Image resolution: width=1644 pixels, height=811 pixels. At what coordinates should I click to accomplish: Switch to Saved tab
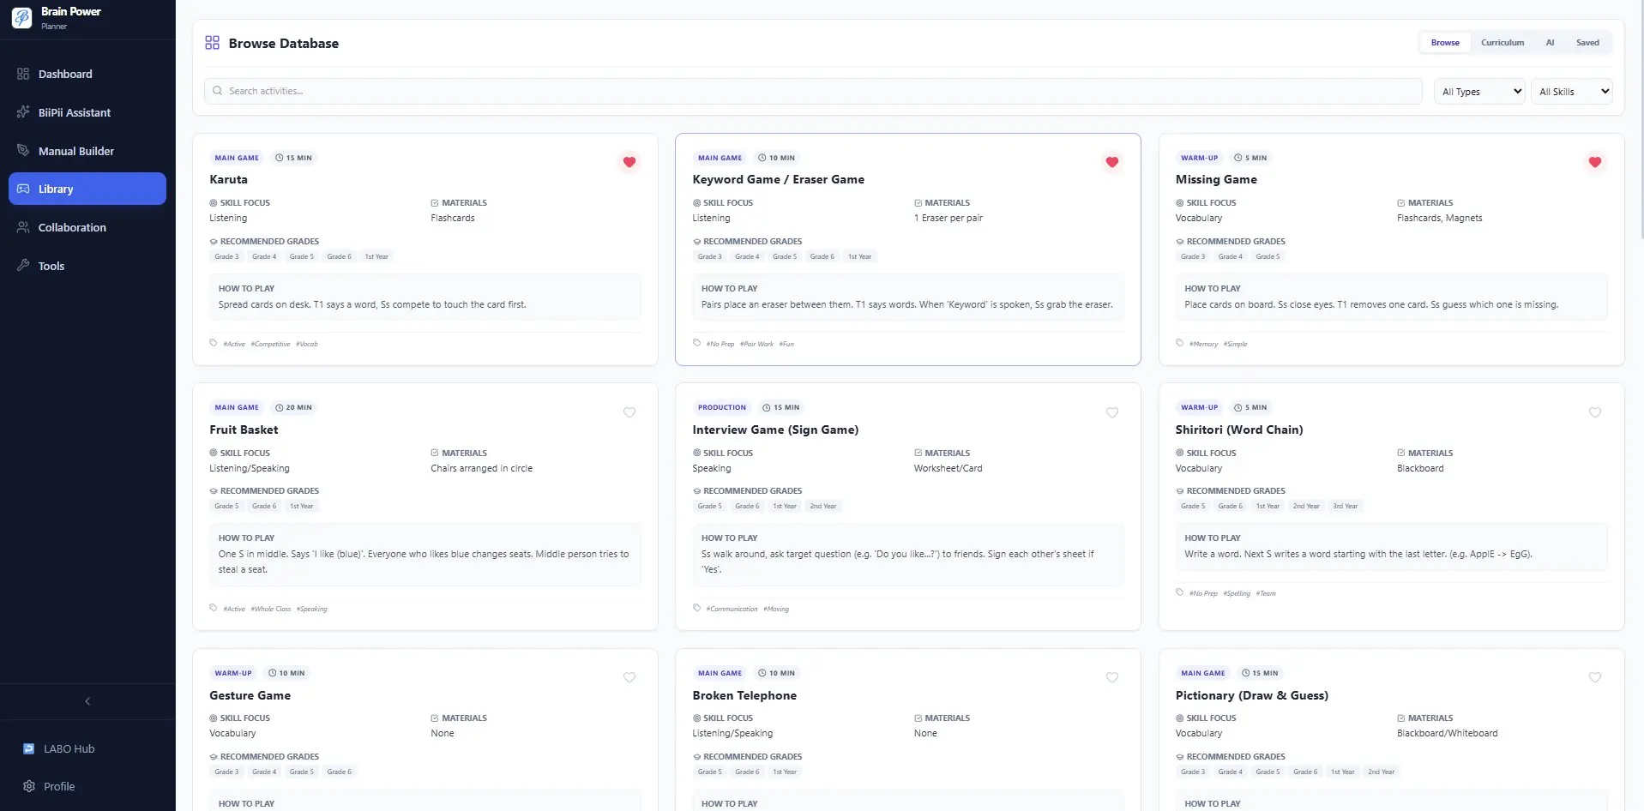coord(1587,43)
